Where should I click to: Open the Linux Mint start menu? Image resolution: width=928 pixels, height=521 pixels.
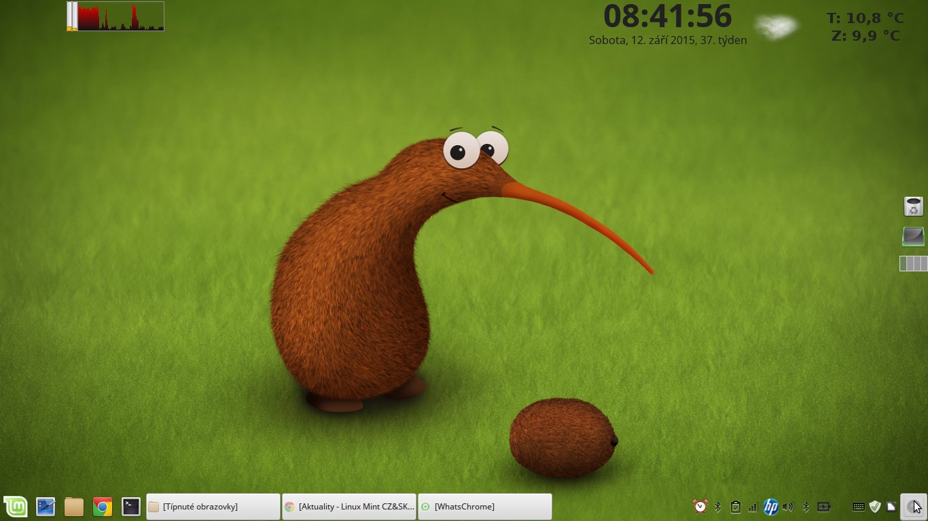pyautogui.click(x=16, y=506)
